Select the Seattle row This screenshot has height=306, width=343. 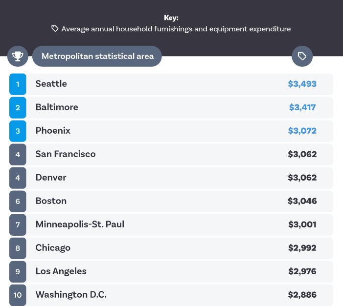171,84
